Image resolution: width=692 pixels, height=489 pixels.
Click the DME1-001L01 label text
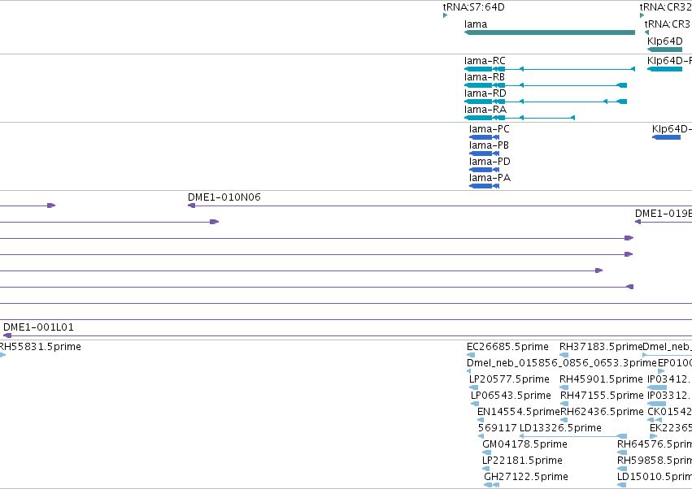click(x=38, y=327)
